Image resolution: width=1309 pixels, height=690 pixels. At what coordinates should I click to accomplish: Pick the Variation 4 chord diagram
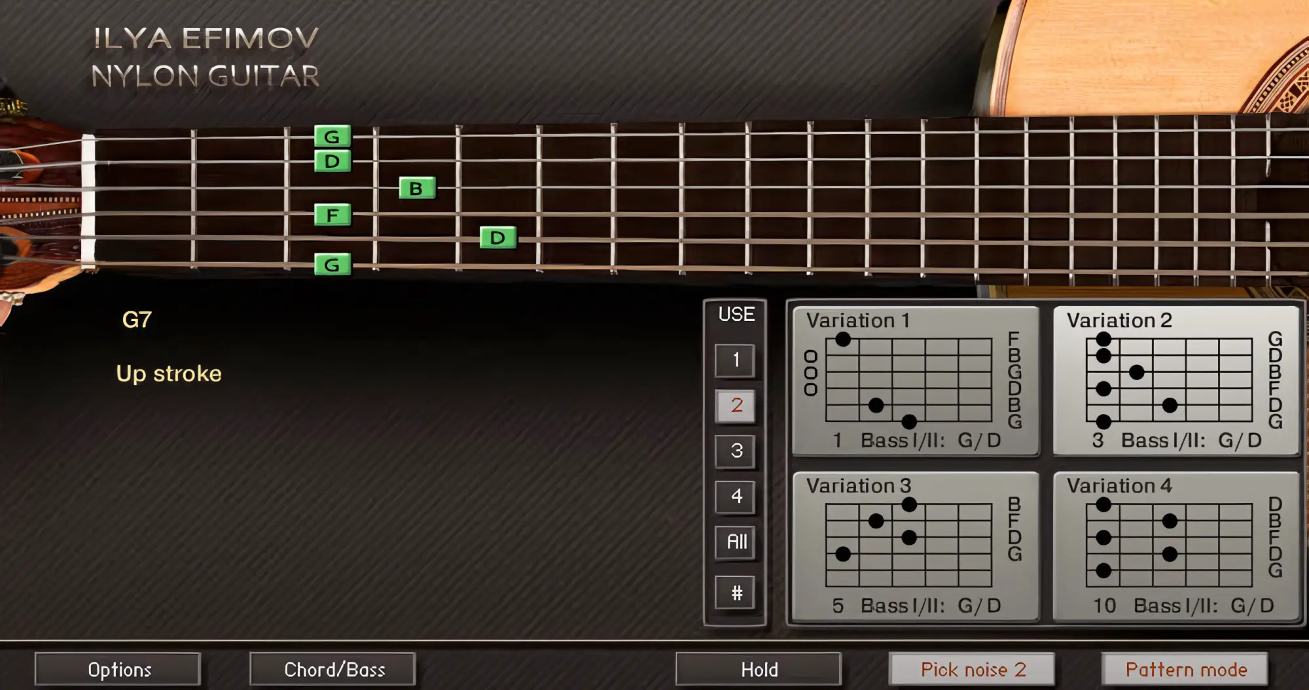click(x=1175, y=546)
